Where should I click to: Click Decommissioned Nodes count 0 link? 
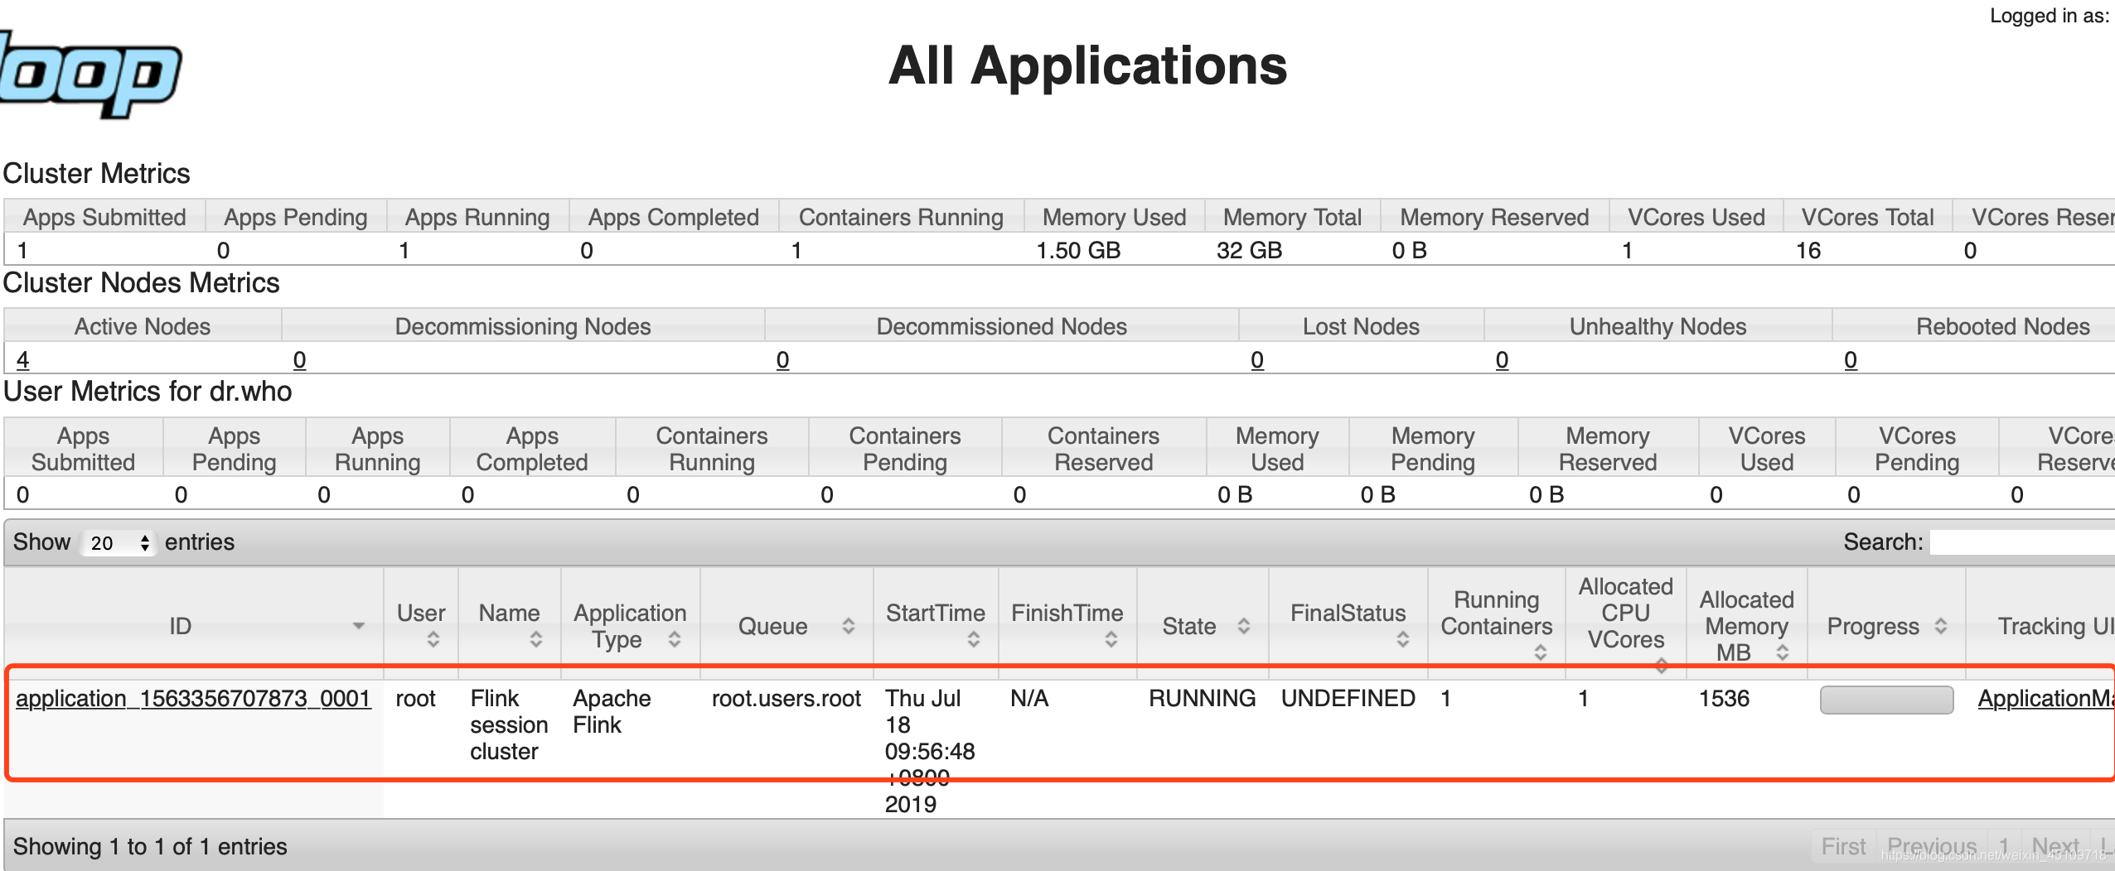782,360
